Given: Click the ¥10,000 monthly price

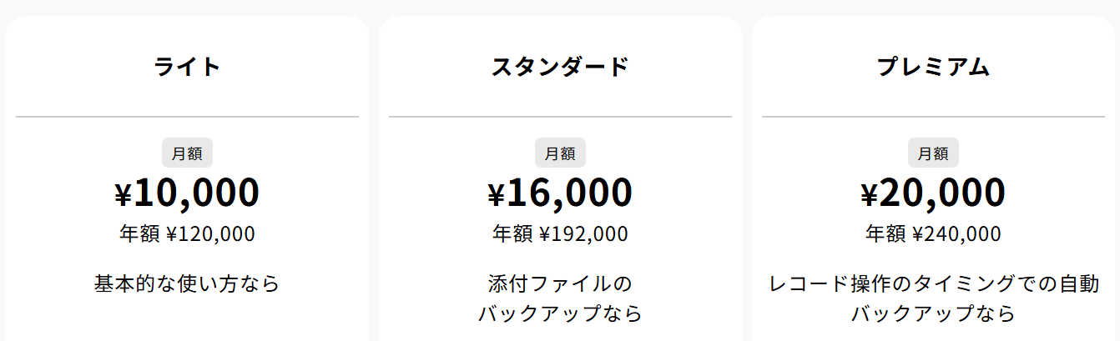Looking at the screenshot, I should click(187, 193).
